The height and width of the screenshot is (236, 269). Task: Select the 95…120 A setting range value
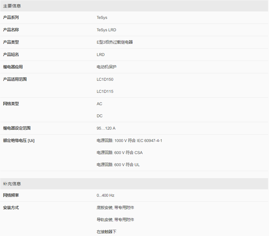tap(106, 128)
